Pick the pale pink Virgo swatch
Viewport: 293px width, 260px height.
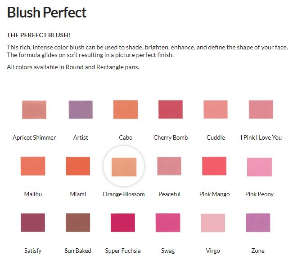(213, 223)
